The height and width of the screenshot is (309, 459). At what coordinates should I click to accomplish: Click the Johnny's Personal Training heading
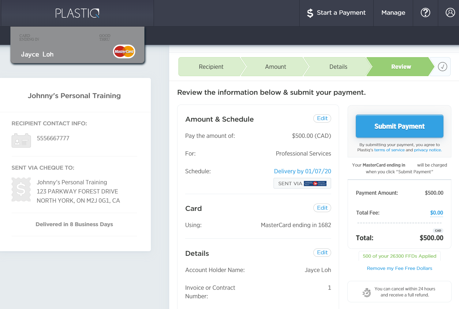pos(74,96)
